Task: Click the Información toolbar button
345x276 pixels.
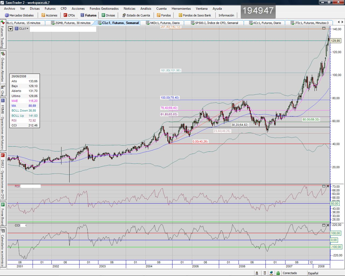Action: [x=226, y=15]
